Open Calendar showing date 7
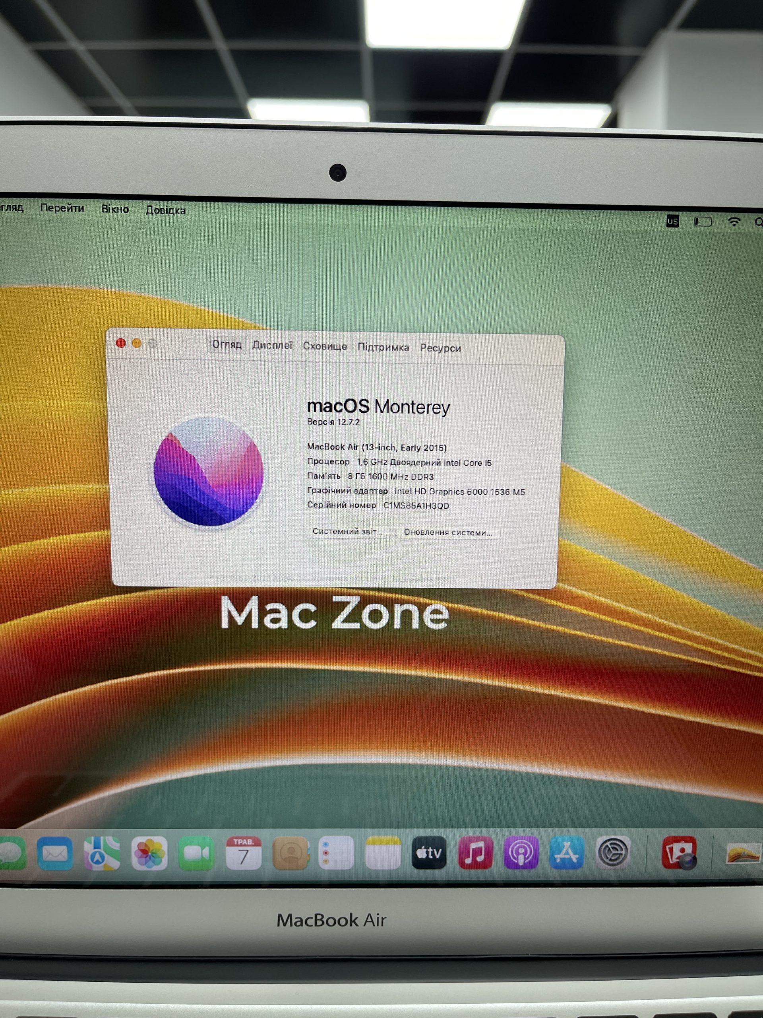Image resolution: width=763 pixels, height=1018 pixels. 243,854
